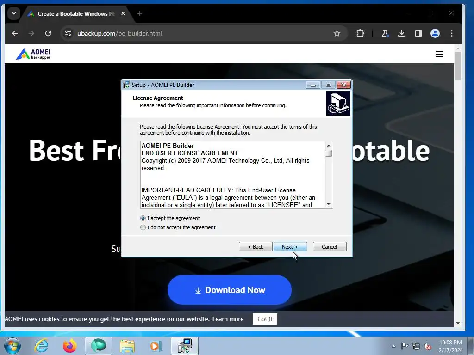Image resolution: width=474 pixels, height=355 pixels.
Task: Select 'I do not accept the agreement' option
Action: coord(143,227)
